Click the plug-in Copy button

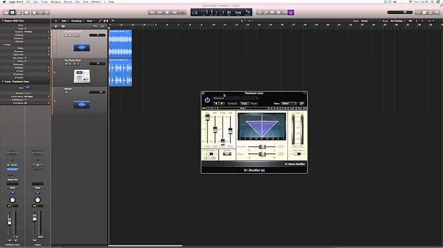[244, 104]
